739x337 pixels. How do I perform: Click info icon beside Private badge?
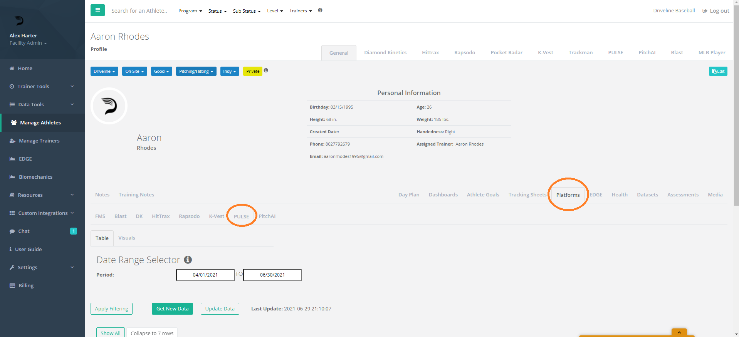[x=266, y=70]
